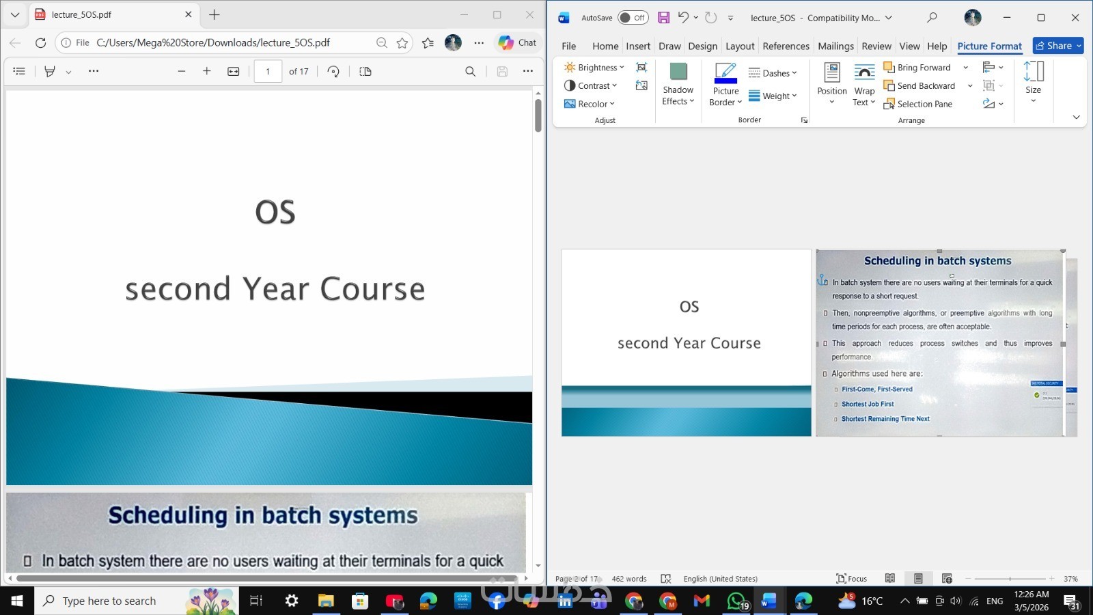
Task: Save the Word document with the Save icon
Action: click(x=663, y=18)
